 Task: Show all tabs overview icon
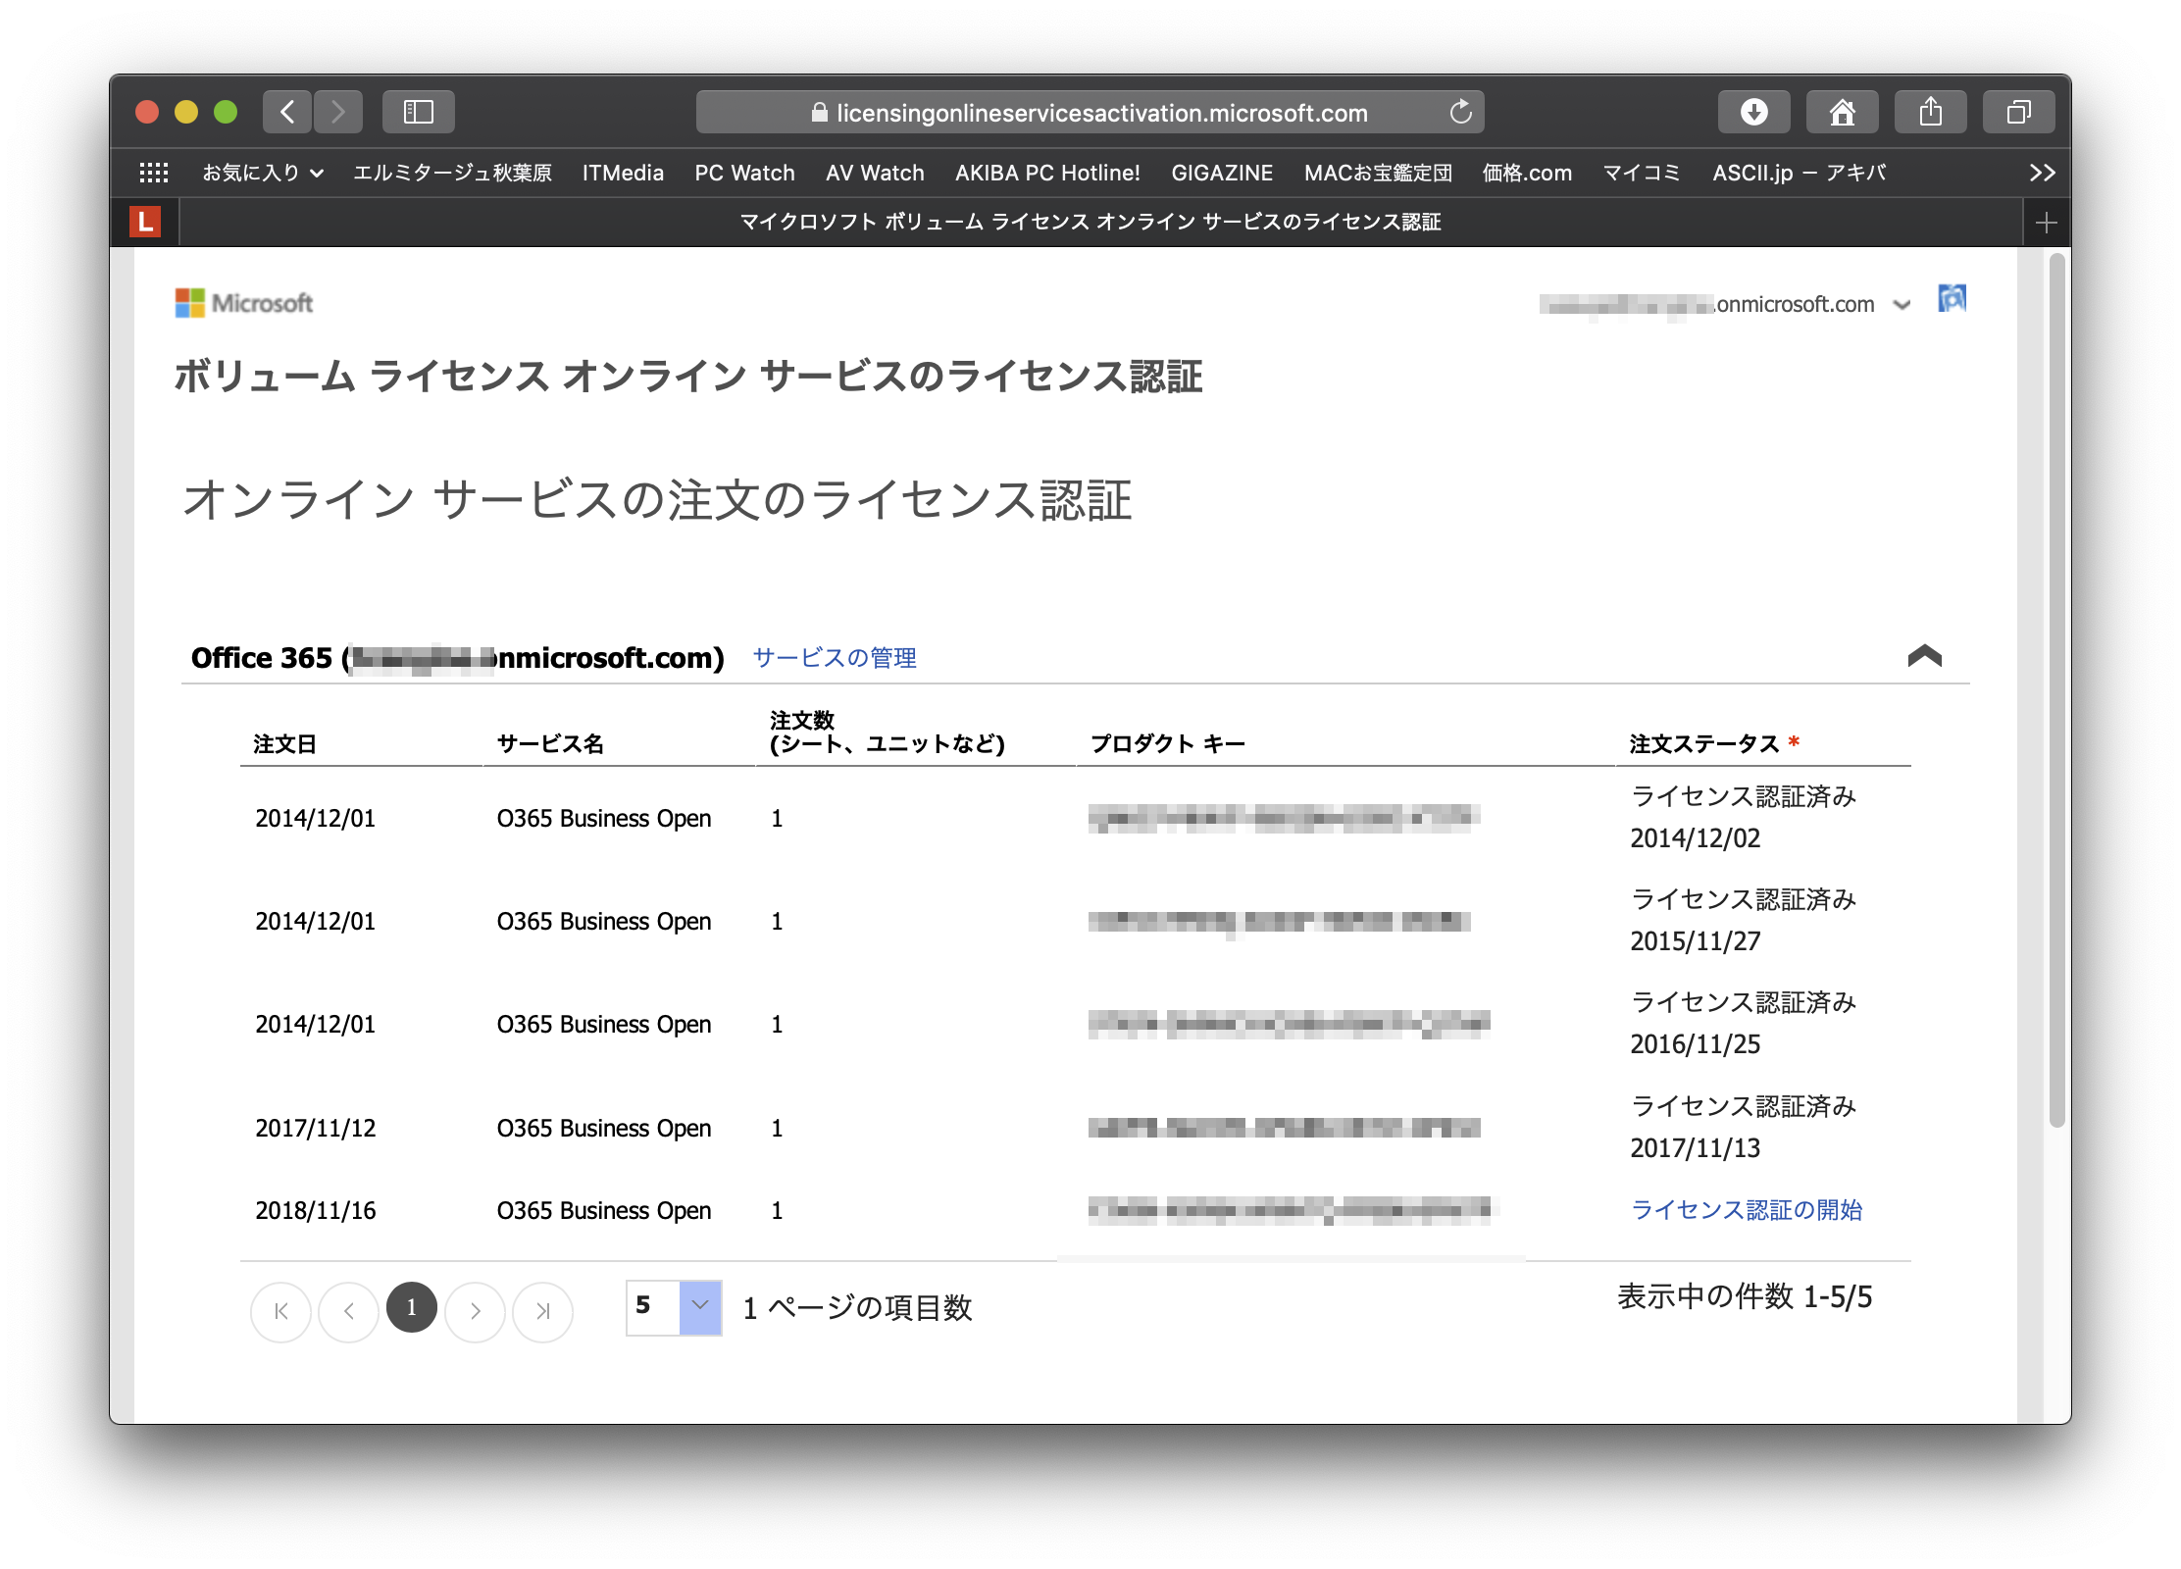2018,112
